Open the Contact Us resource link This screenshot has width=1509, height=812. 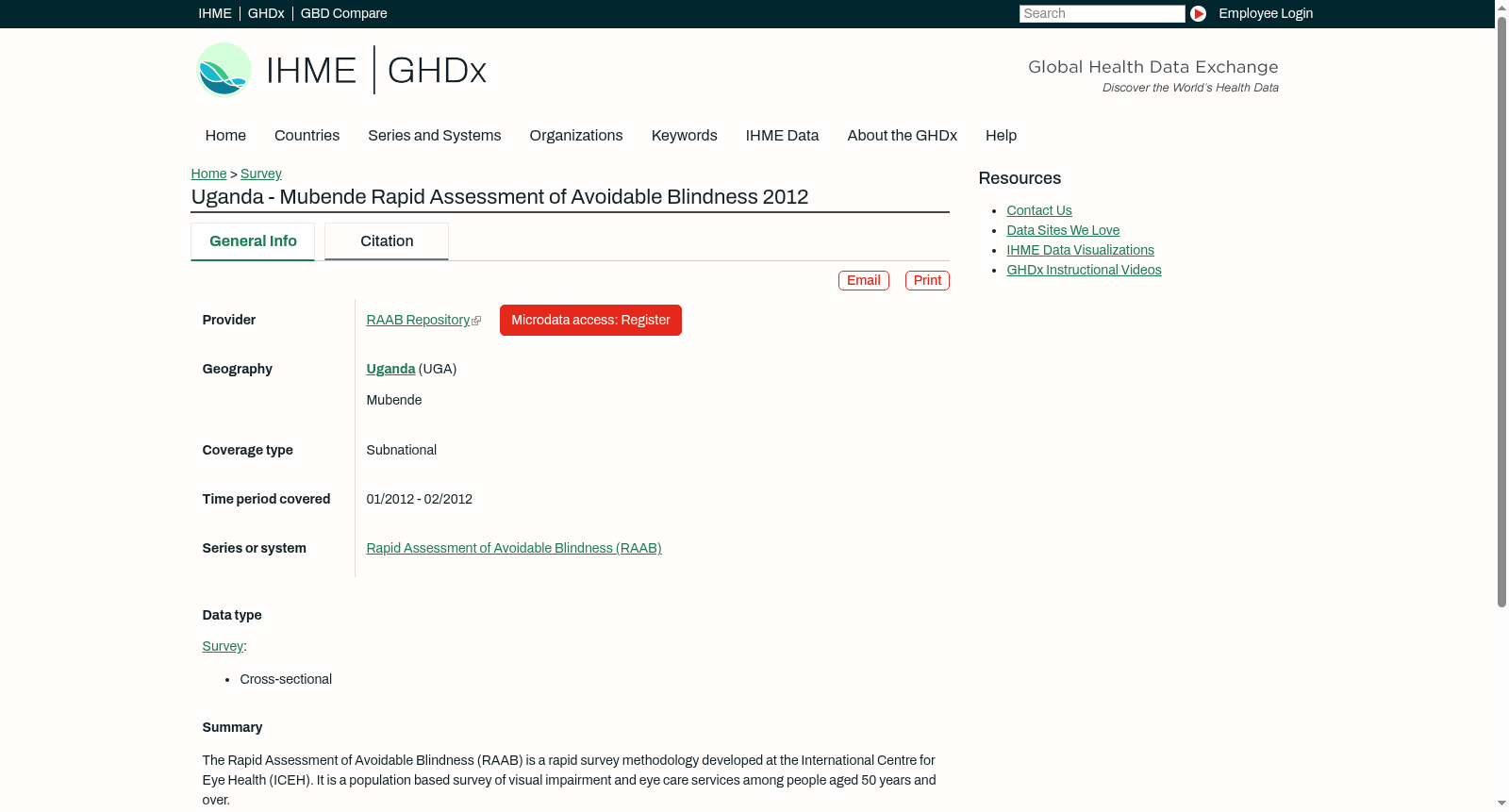(x=1039, y=210)
